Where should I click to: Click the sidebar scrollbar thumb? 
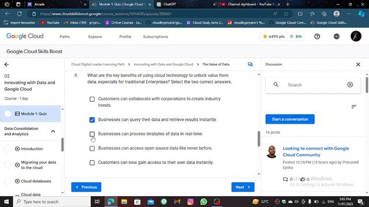[x=62, y=144]
